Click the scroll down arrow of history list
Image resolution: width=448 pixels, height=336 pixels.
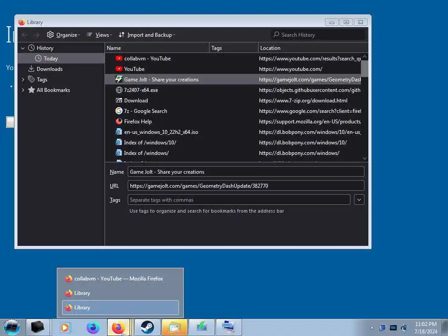pyautogui.click(x=364, y=158)
